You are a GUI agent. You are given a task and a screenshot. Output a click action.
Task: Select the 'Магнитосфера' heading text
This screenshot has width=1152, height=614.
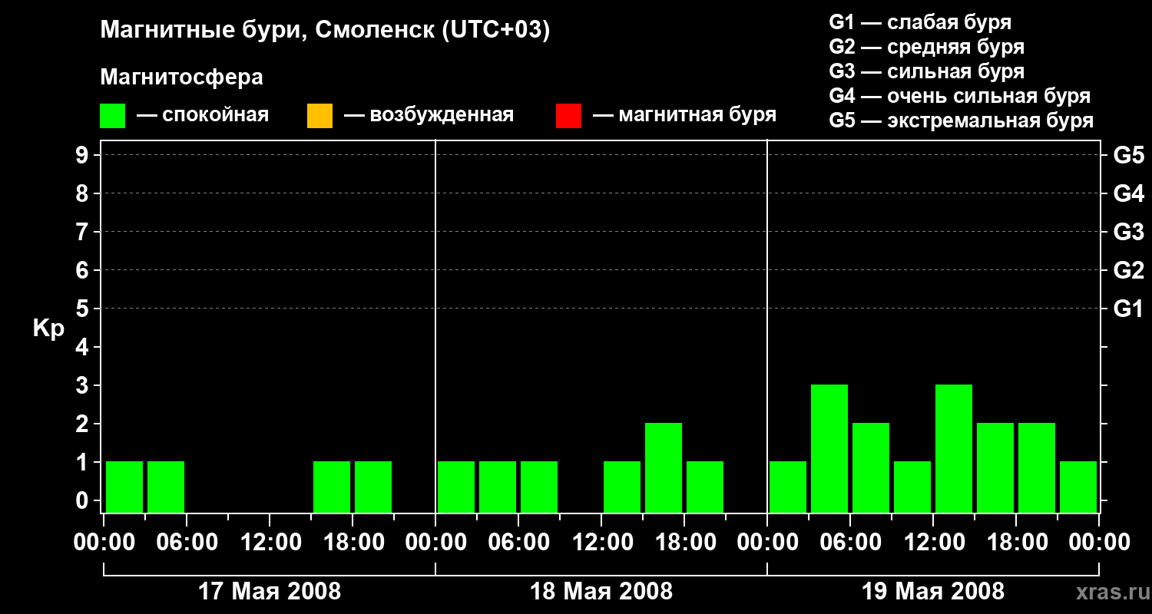[x=182, y=78]
